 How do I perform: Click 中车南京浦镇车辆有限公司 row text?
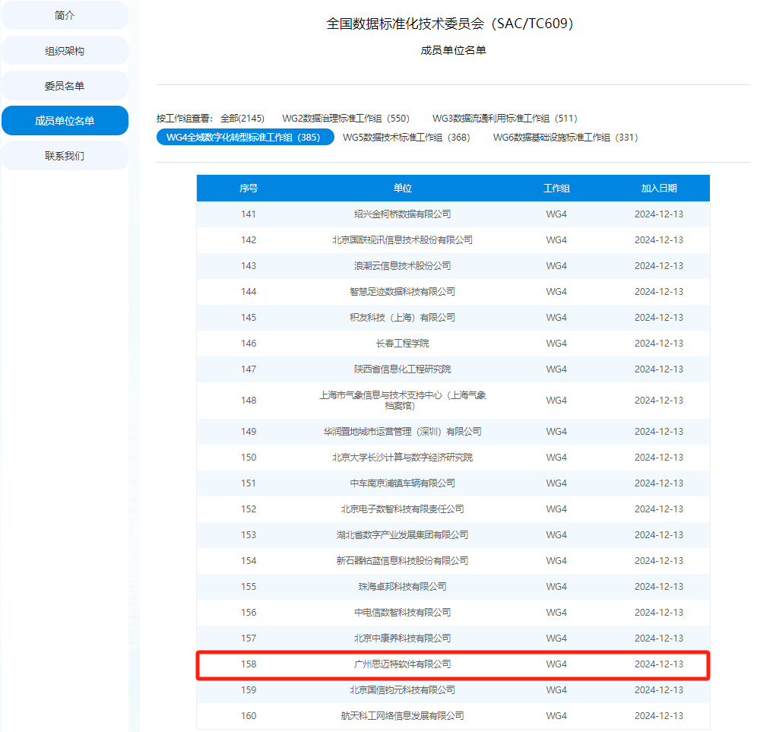(x=403, y=483)
